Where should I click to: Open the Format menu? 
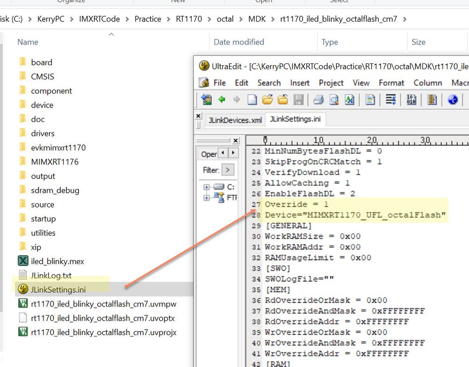tap(391, 83)
